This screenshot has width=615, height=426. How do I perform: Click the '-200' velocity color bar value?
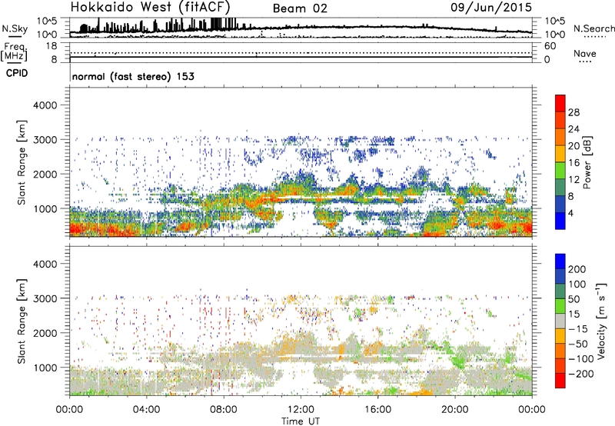pos(580,374)
